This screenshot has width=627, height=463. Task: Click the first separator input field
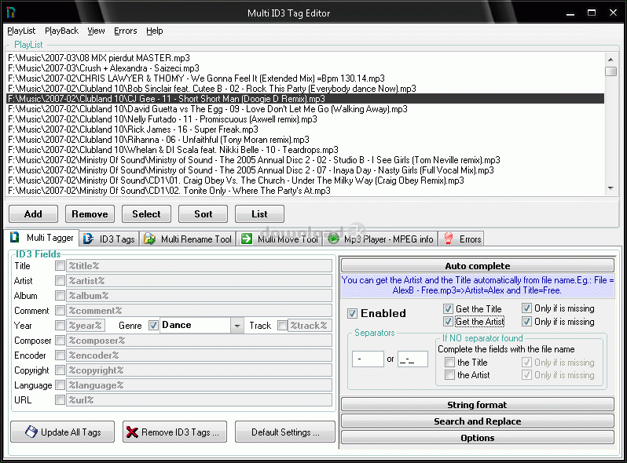[368, 359]
